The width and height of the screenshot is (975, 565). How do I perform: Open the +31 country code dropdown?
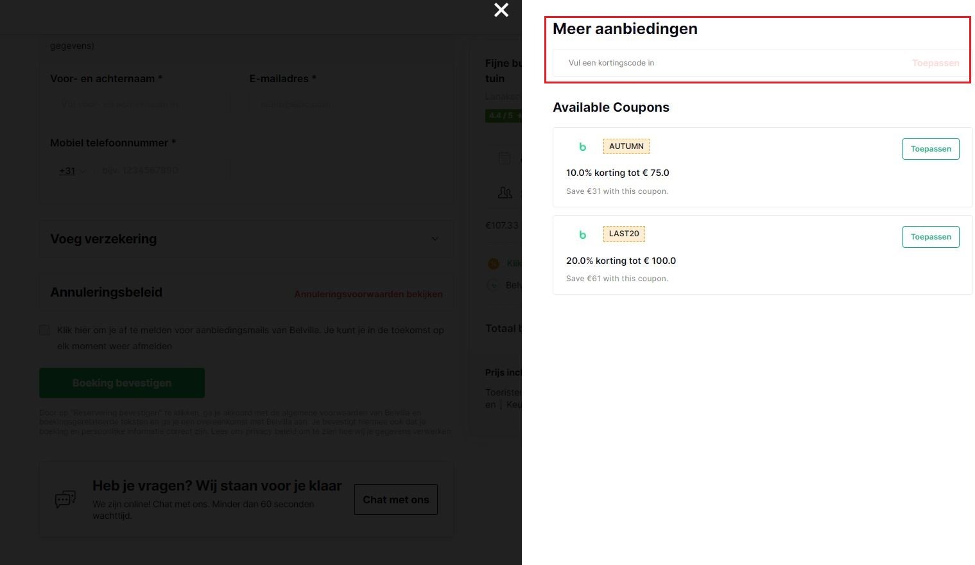(x=72, y=171)
